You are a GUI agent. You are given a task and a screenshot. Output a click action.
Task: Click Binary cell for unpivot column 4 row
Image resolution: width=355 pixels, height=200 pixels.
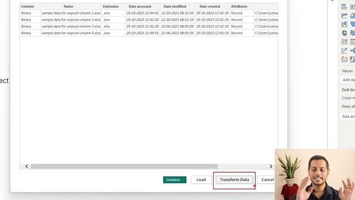coord(30,33)
